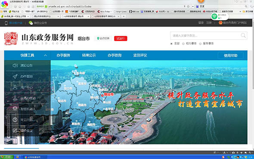Image resolution: width=254 pixels, height=159 pixels.
Task: Click the mobile client phone icon
Action: (x=6, y=23)
